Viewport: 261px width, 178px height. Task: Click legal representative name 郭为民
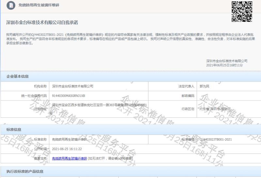point(205,86)
